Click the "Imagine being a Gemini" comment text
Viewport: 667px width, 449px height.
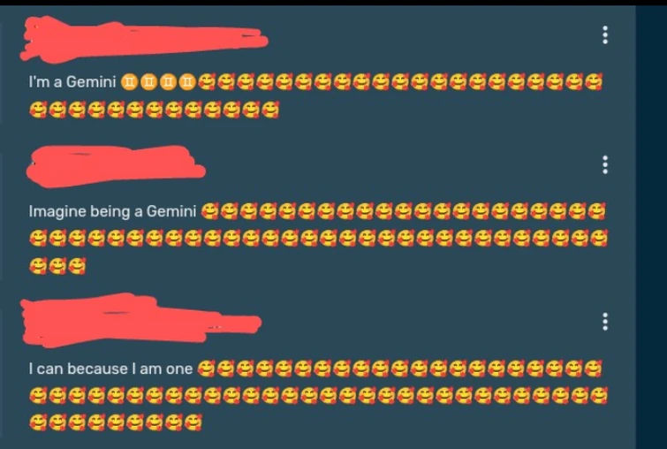pyautogui.click(x=112, y=211)
